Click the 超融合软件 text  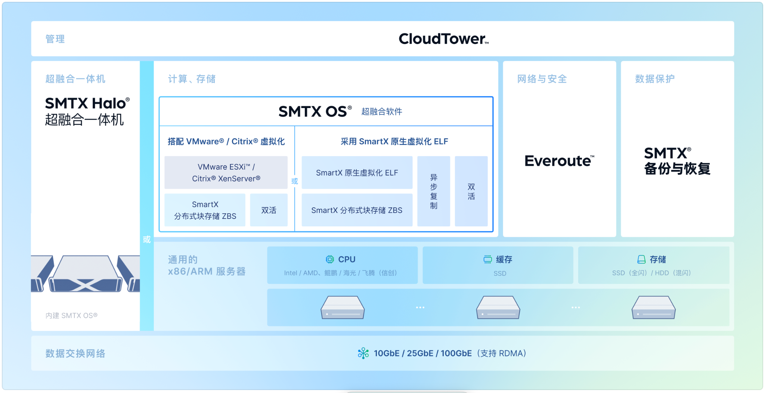point(382,111)
